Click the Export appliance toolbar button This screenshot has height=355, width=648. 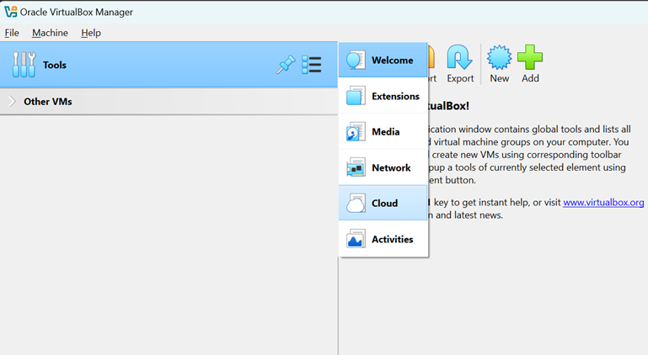coord(460,64)
